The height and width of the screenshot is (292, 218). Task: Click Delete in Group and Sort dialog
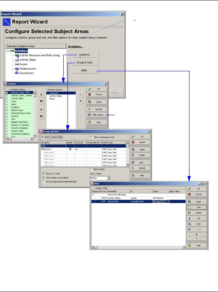click(140, 155)
